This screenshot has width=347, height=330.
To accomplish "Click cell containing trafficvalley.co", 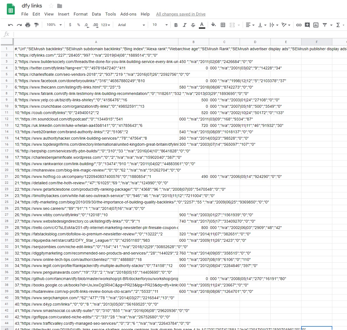I will (96, 323).
